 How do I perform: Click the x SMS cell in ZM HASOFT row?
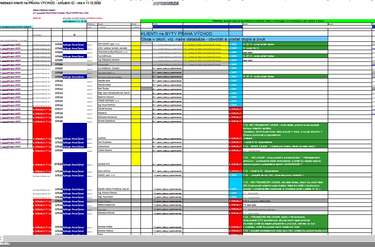(x=235, y=44)
